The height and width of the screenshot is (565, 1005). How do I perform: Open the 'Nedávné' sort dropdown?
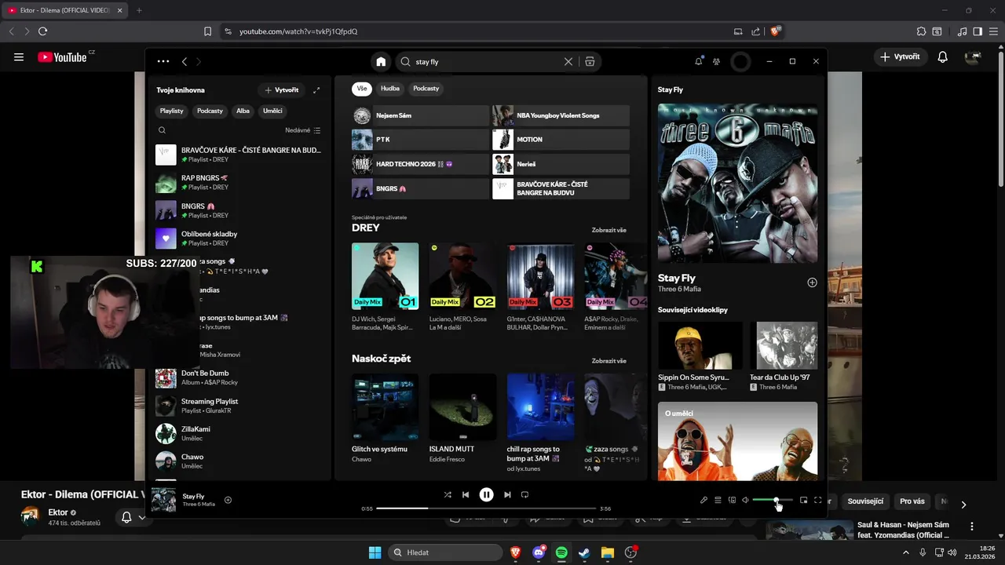tap(302, 130)
